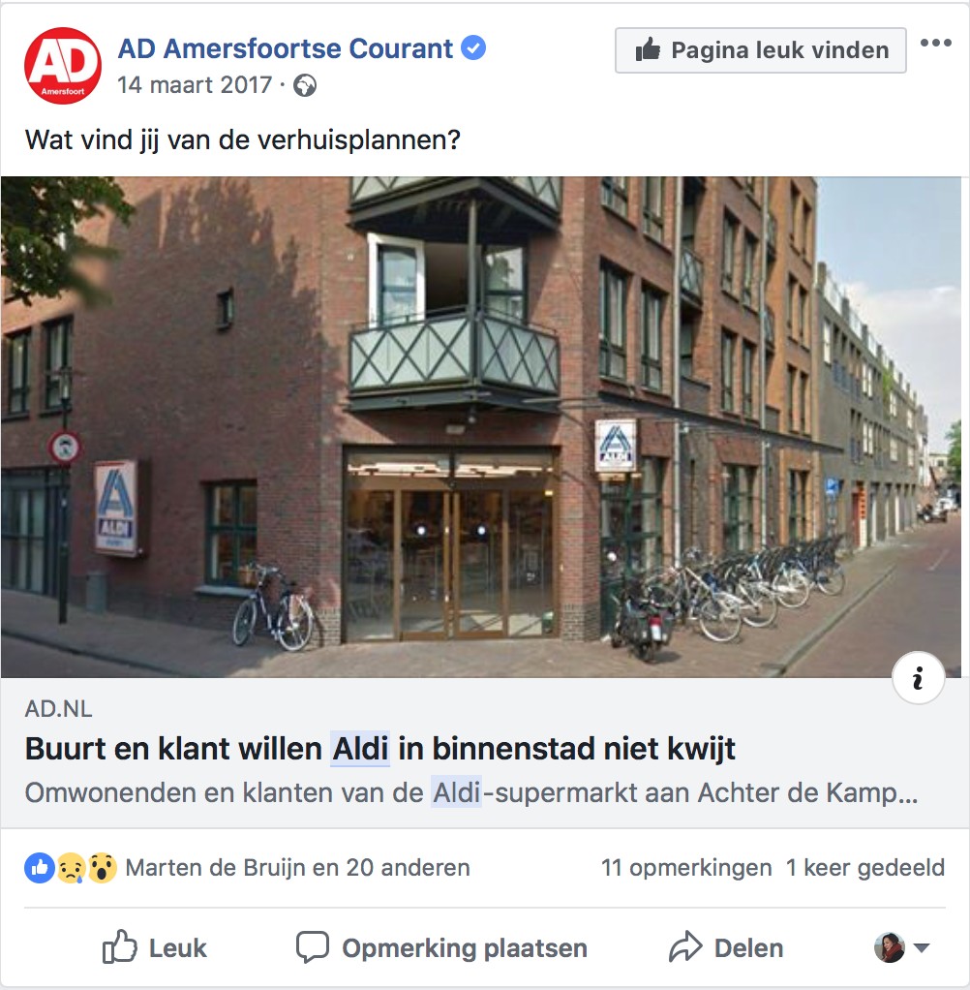Open the '14 maart 2017' timestamp link

(x=195, y=85)
